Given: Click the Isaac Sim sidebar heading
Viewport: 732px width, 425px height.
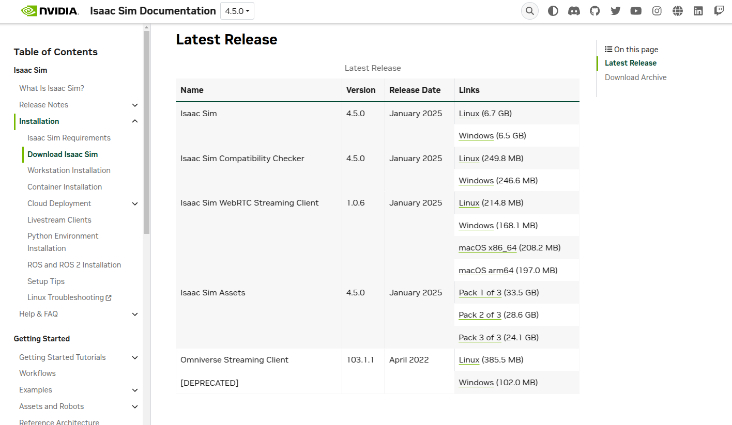Looking at the screenshot, I should click(x=30, y=70).
